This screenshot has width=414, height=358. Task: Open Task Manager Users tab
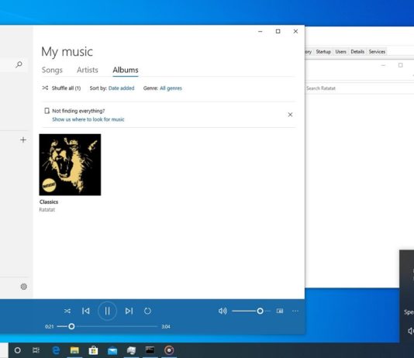(x=340, y=52)
